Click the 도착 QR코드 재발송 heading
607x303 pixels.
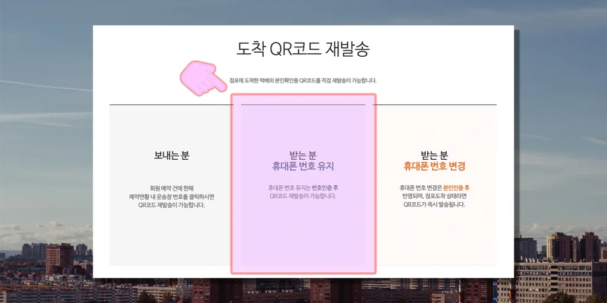click(303, 49)
